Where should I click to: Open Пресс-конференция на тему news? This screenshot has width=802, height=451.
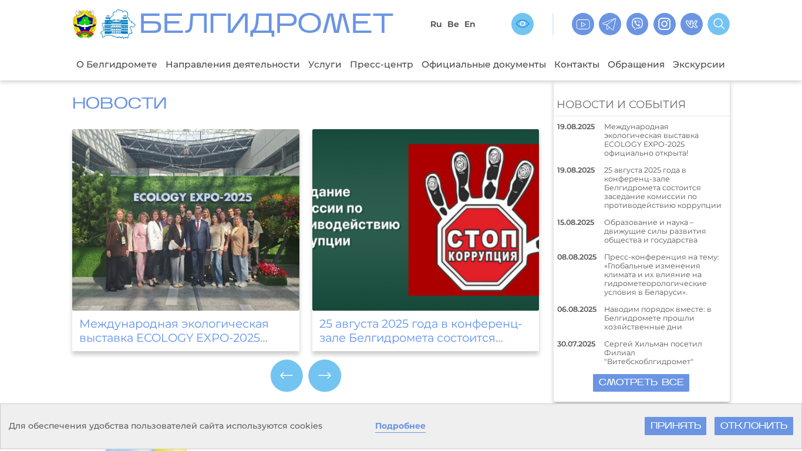tap(662, 275)
